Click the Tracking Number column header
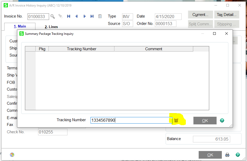The height and width of the screenshot is (161, 247). click(81, 49)
